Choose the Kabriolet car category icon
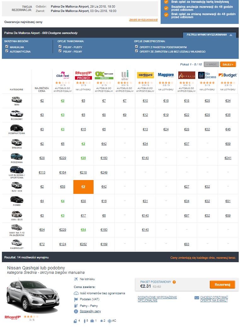The height and width of the screenshot is (327, 240). [17, 243]
